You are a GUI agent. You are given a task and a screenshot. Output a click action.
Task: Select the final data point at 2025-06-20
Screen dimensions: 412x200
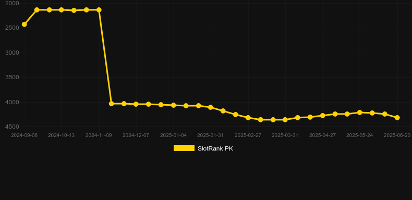pyautogui.click(x=397, y=118)
